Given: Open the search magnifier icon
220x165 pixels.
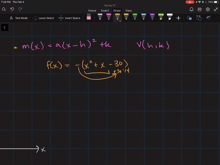Looking at the screenshot, I should (4, 10).
